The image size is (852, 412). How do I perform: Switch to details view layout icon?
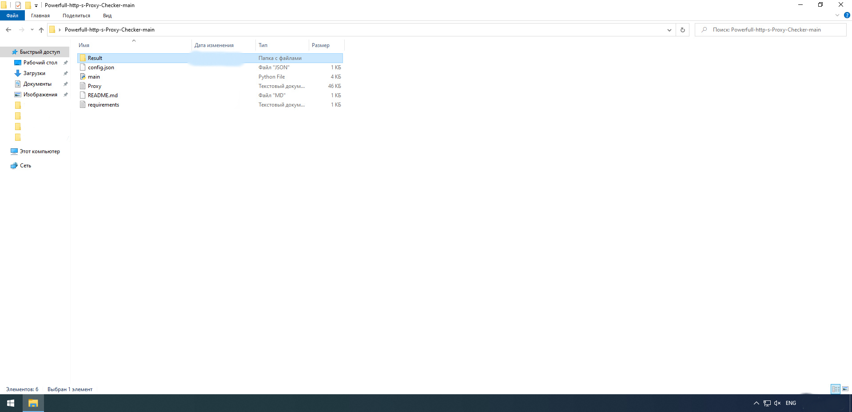tap(836, 389)
